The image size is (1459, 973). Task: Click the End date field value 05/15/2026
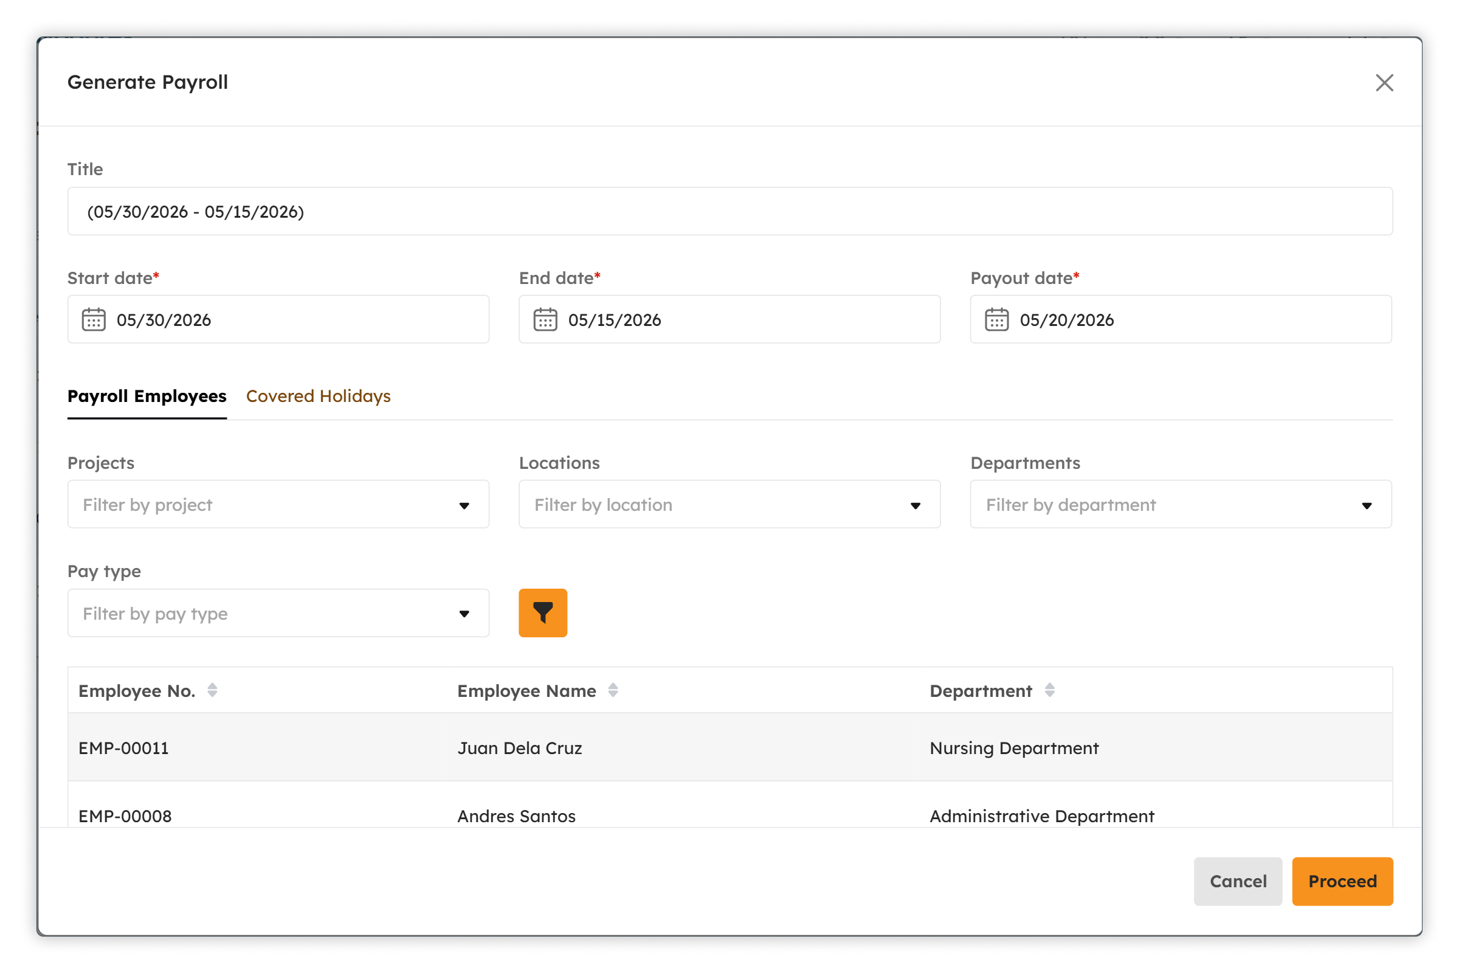point(615,320)
